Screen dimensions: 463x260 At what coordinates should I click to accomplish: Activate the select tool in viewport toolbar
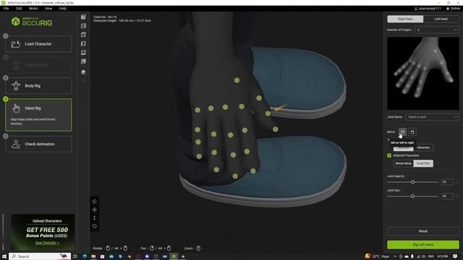click(95, 201)
